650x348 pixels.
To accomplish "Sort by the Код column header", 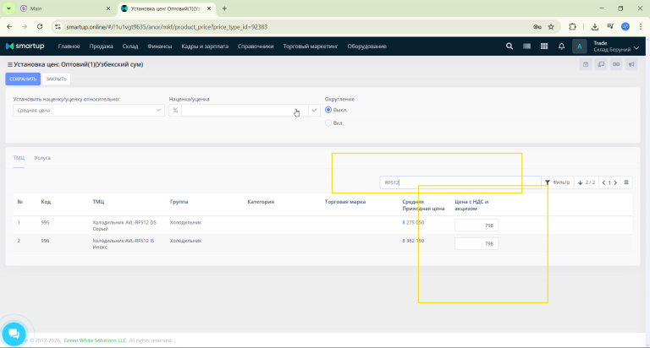I will (46, 202).
